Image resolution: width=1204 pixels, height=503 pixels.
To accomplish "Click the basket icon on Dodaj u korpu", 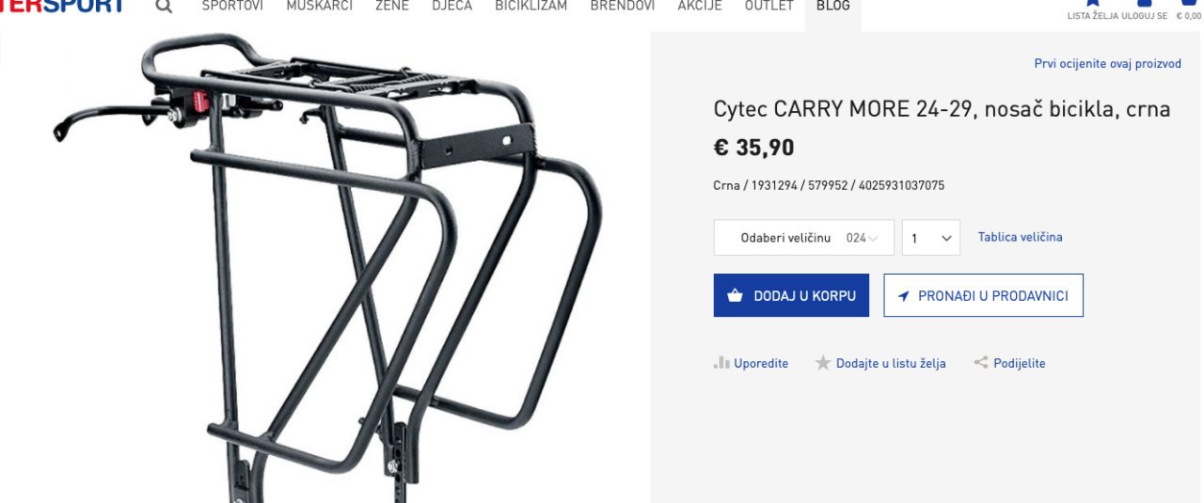I will tap(736, 296).
